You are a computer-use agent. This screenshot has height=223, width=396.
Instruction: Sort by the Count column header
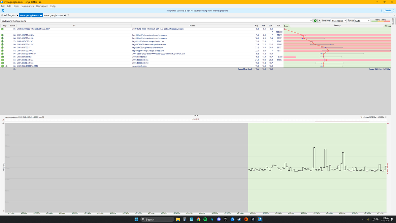click(13, 25)
